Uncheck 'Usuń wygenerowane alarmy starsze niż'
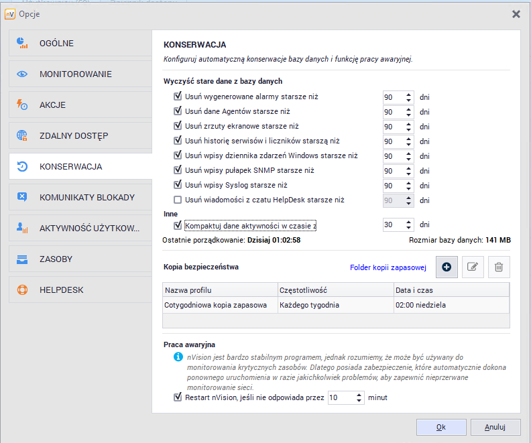This screenshot has height=443, width=531. [178, 97]
